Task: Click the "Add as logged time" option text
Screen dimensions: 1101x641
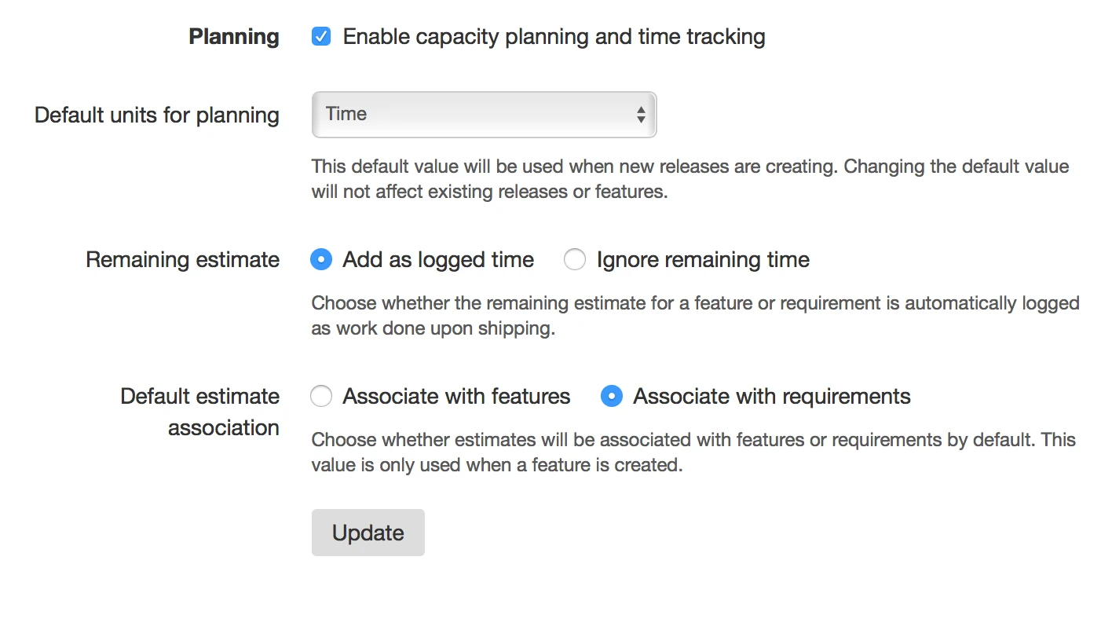Action: 438,260
